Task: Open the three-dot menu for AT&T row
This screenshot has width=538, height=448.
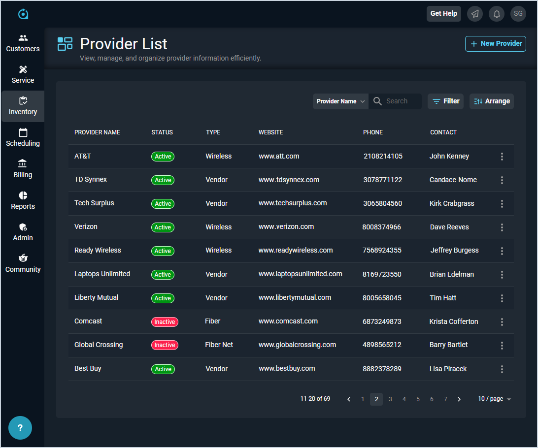Action: pyautogui.click(x=502, y=157)
